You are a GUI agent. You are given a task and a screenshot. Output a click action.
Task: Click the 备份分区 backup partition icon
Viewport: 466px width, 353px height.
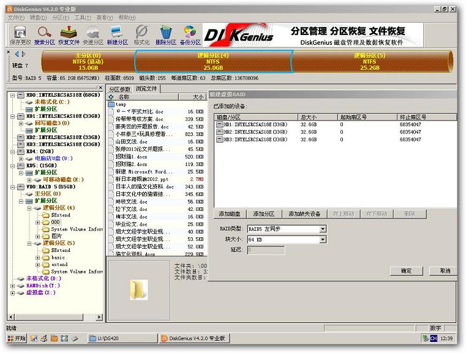pos(190,35)
